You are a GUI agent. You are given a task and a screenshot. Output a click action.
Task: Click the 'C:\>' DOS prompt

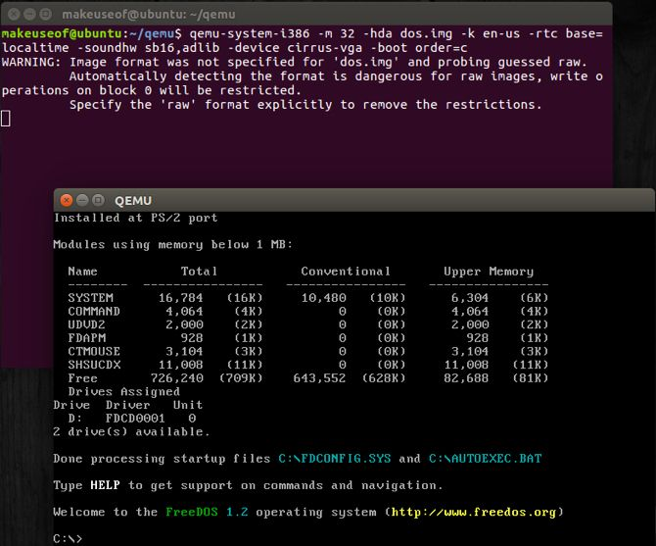68,538
